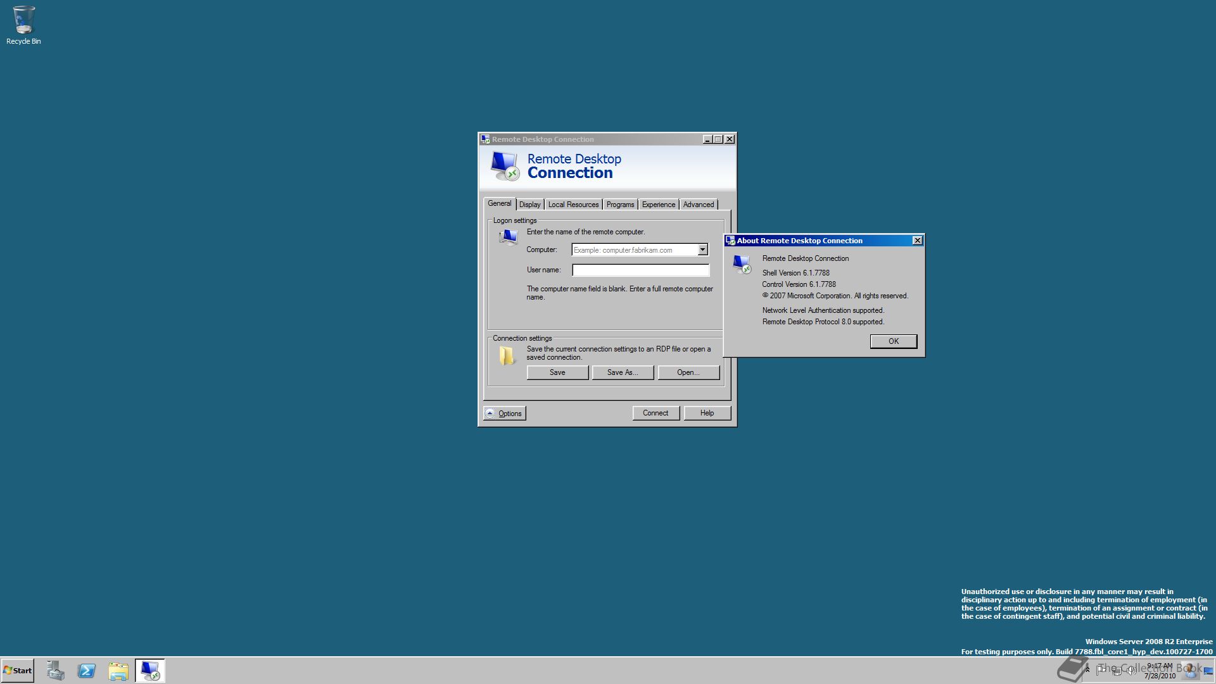Minimize the Remote Desktop Connection window
This screenshot has width=1216, height=684.
click(707, 139)
